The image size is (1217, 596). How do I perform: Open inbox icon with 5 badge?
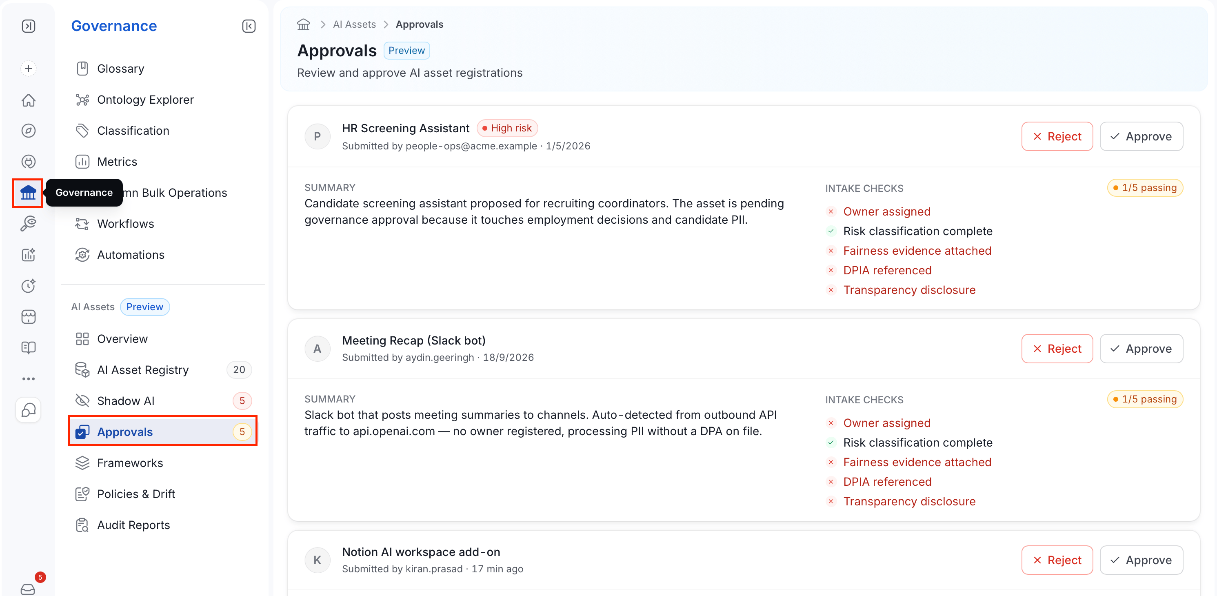coord(28,589)
